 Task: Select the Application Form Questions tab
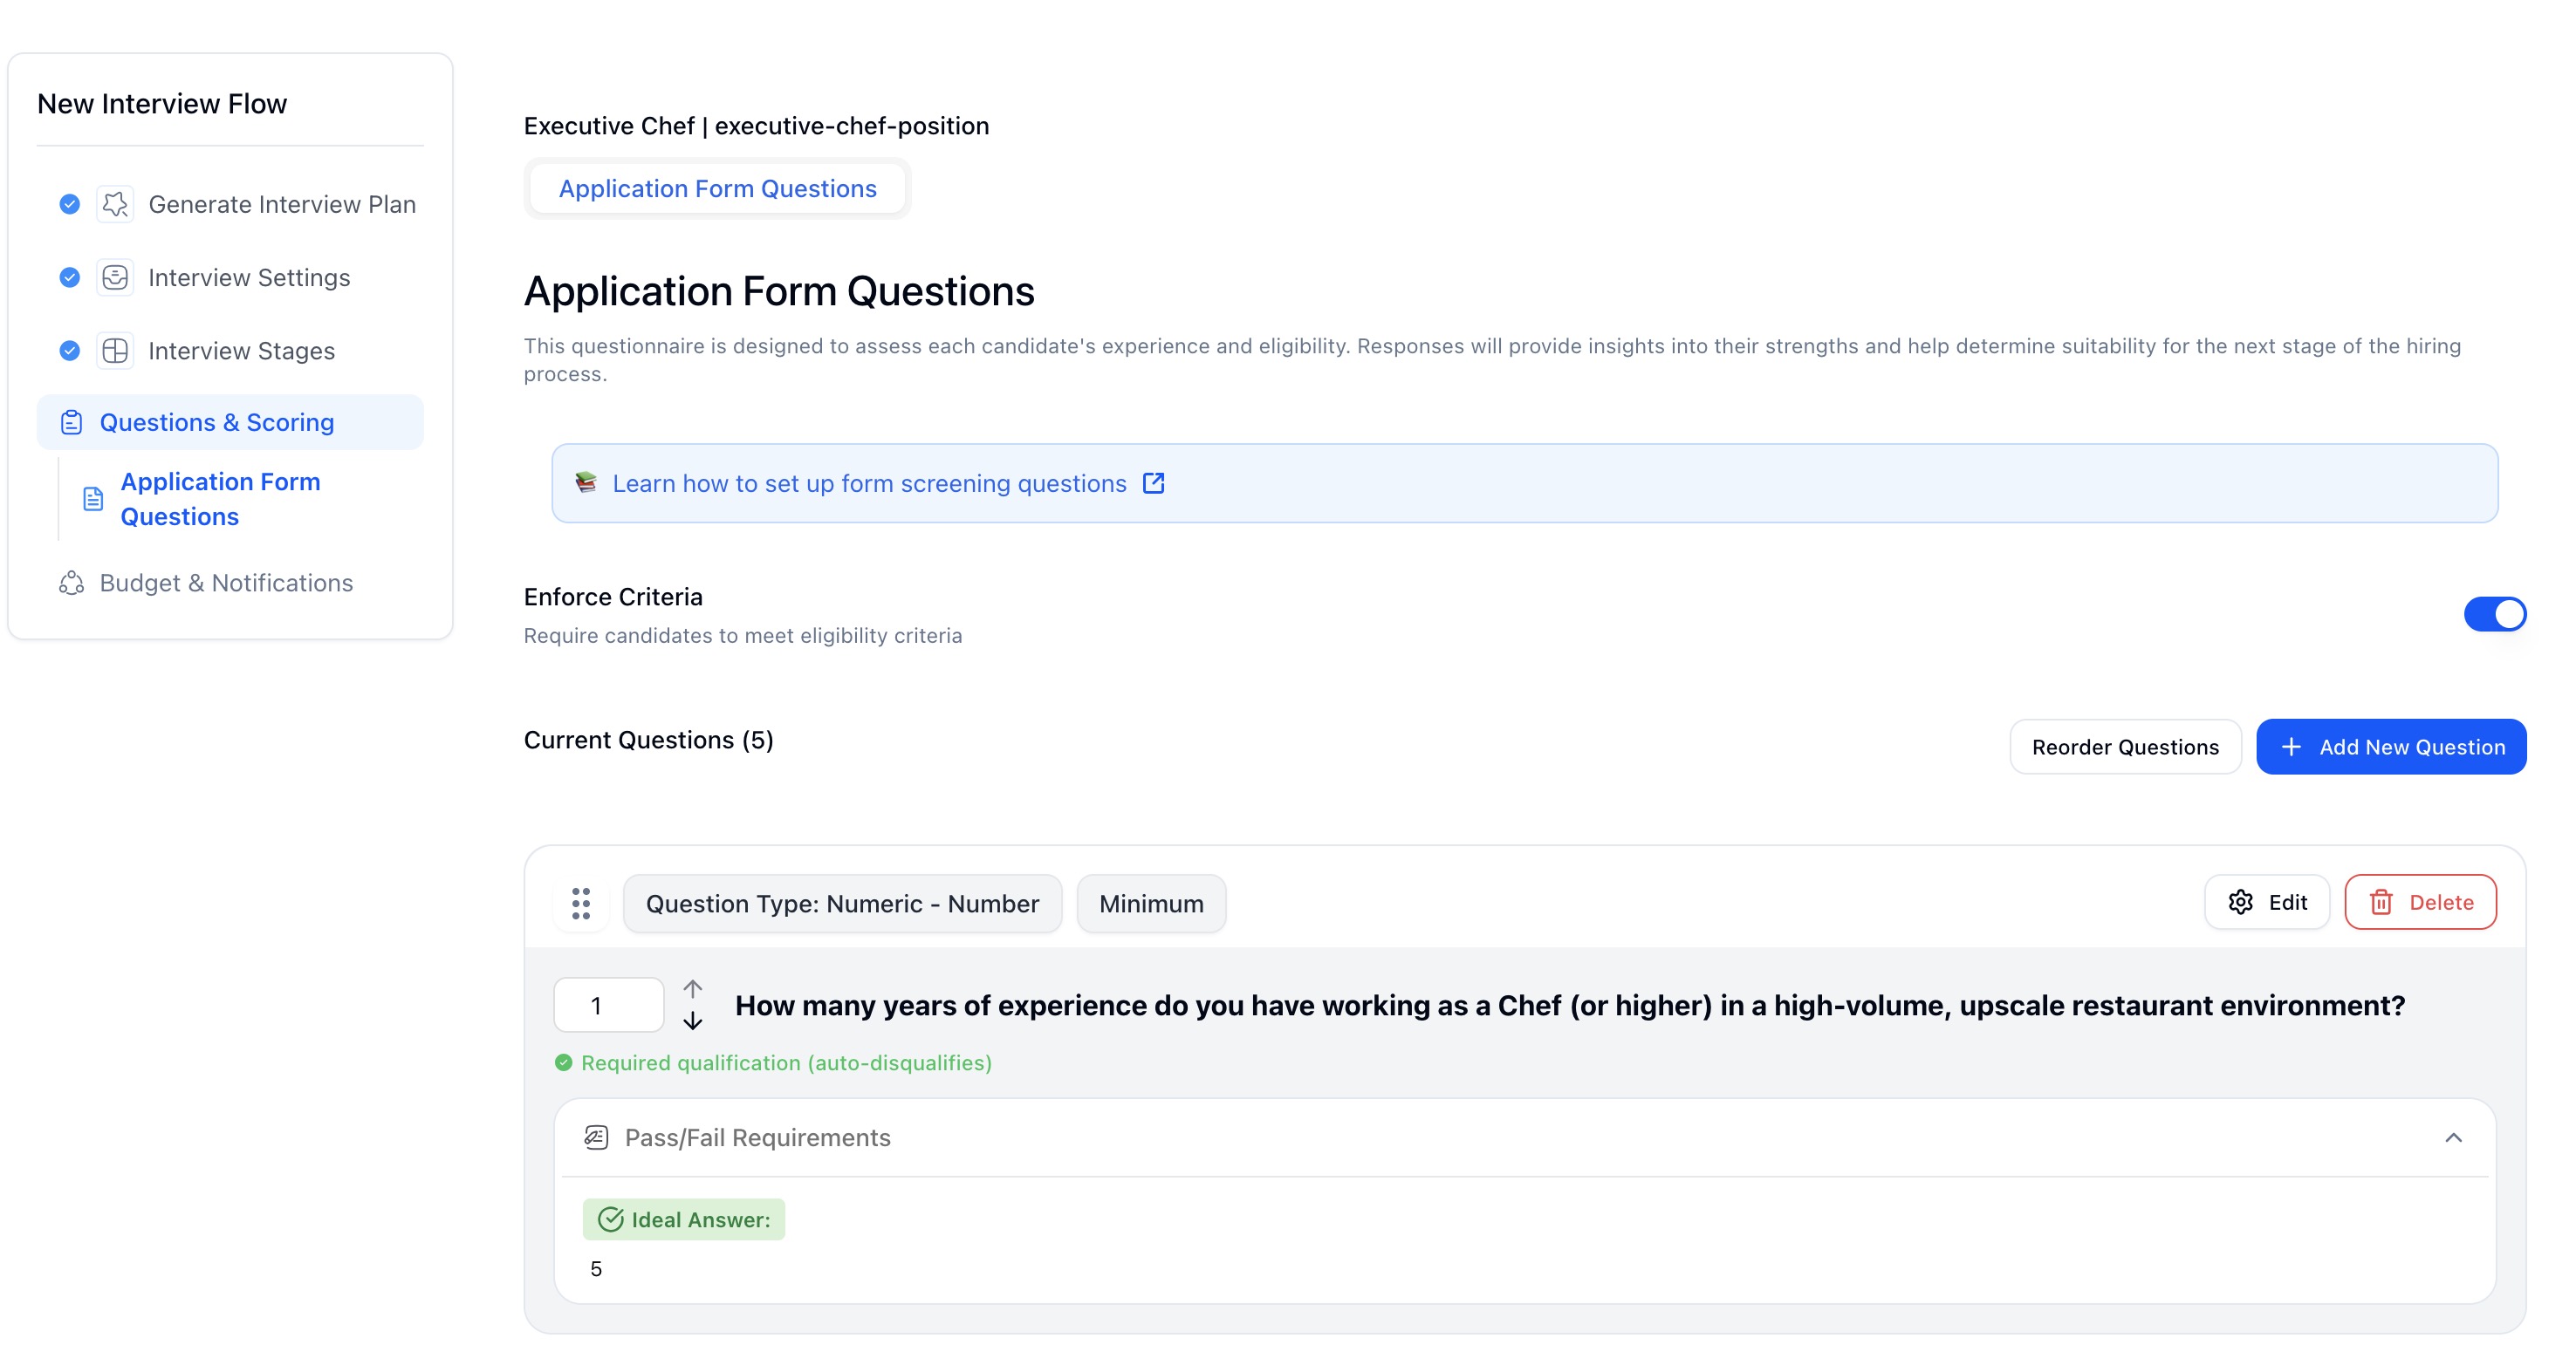pyautogui.click(x=717, y=189)
